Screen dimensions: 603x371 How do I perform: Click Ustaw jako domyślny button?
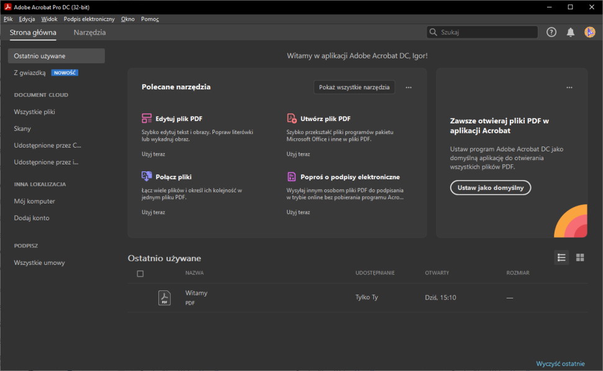(x=491, y=187)
